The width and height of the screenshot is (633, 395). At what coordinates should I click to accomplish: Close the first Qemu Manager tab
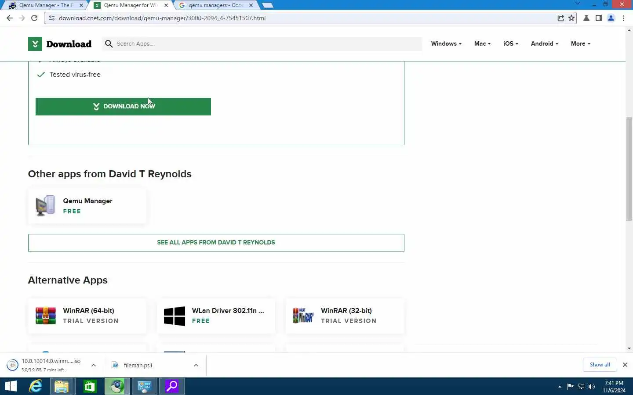click(x=81, y=5)
